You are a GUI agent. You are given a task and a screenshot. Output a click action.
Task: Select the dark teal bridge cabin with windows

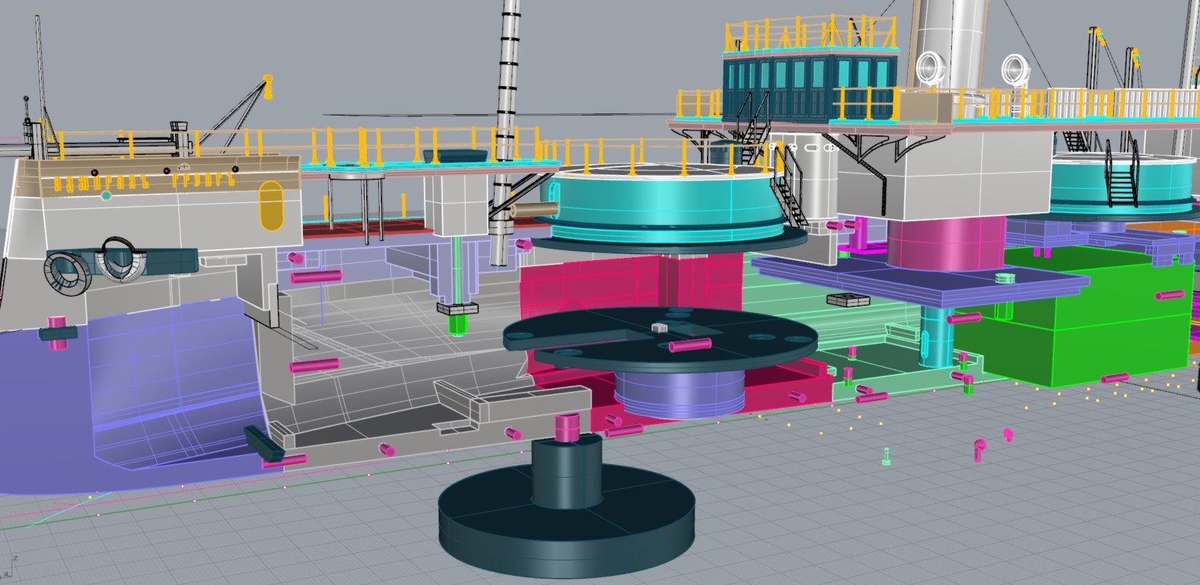[x=807, y=89]
